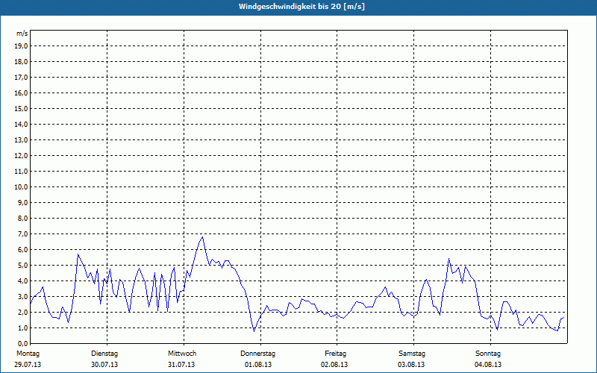Click the 19,0 axis value

(x=22, y=46)
